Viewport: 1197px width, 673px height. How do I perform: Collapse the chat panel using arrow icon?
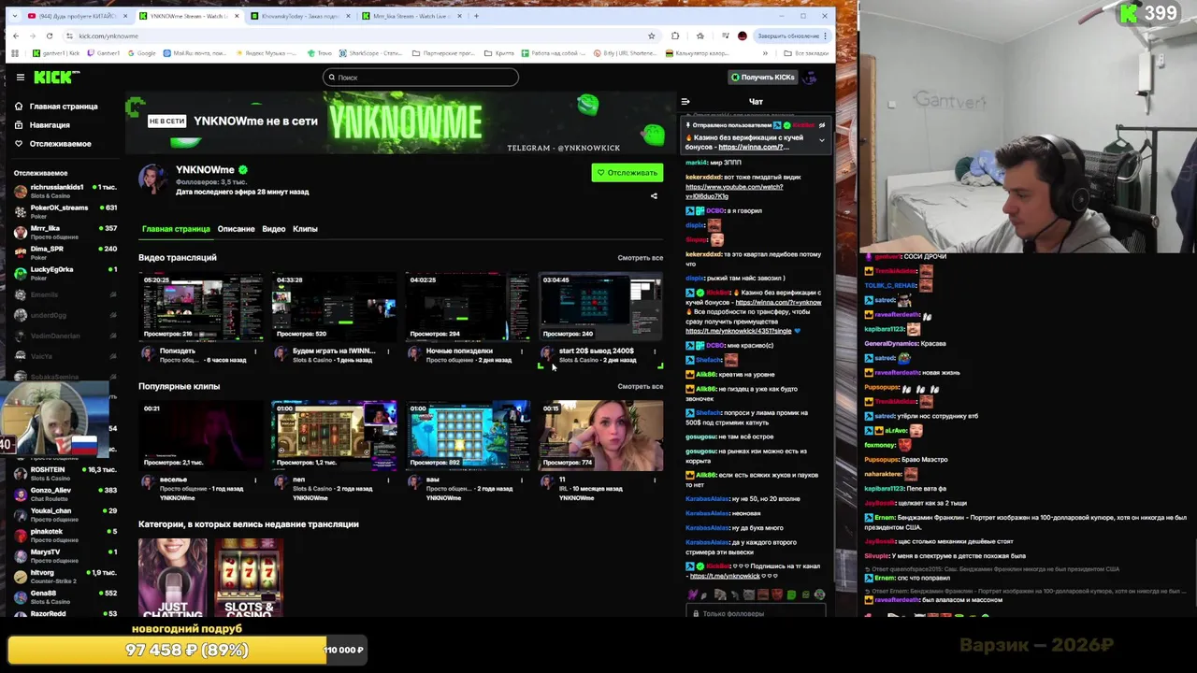(685, 102)
